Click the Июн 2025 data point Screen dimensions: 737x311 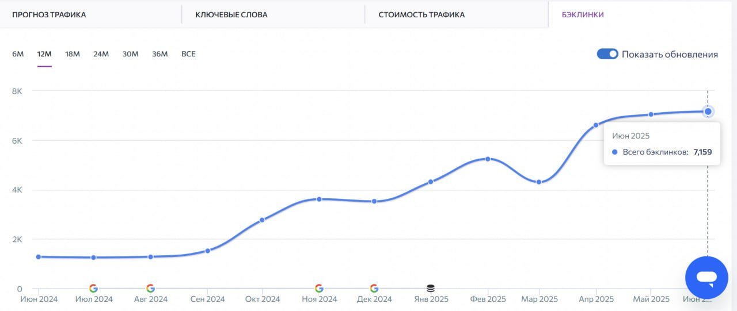708,112
